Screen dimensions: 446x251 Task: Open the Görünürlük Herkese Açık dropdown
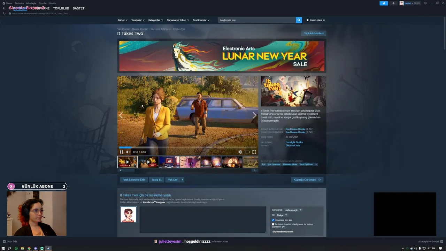[x=293, y=210]
